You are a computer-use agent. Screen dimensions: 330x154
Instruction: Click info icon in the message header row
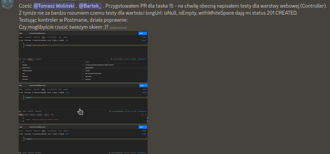(x=83, y=65)
